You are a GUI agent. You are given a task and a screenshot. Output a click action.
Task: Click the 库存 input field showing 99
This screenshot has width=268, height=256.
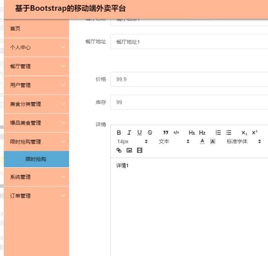[189, 102]
